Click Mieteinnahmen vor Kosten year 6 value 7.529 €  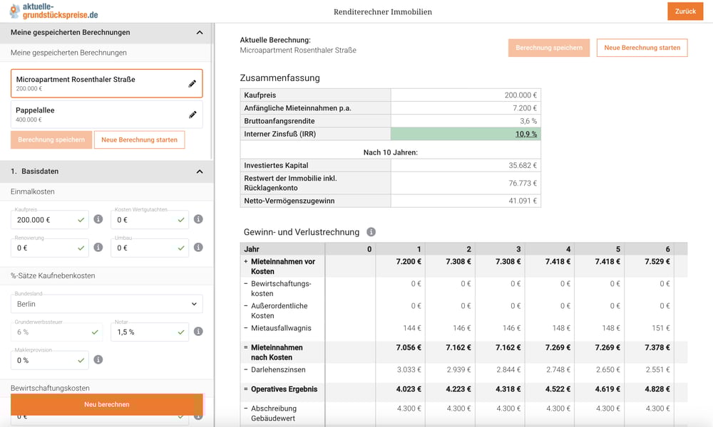pyautogui.click(x=657, y=261)
